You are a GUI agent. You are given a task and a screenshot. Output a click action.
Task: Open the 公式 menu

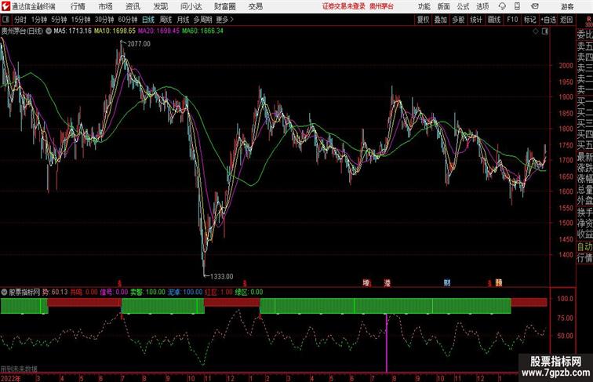[463, 6]
